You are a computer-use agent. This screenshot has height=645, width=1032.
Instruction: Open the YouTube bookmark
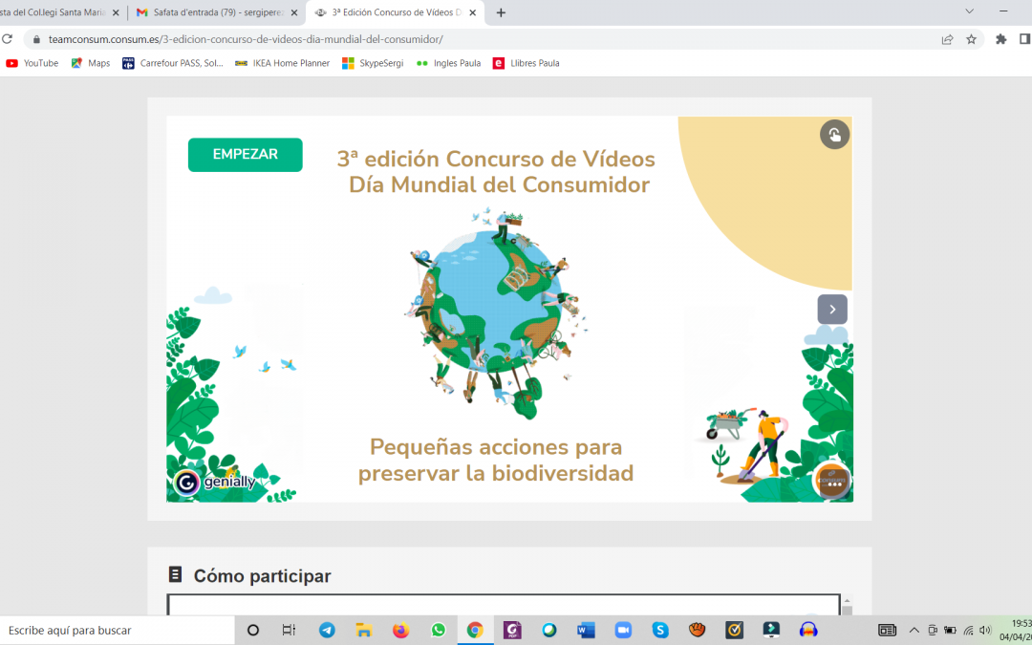pyautogui.click(x=32, y=63)
